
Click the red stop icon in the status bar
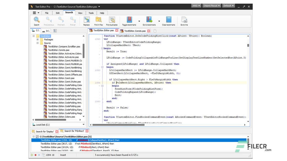point(36,155)
